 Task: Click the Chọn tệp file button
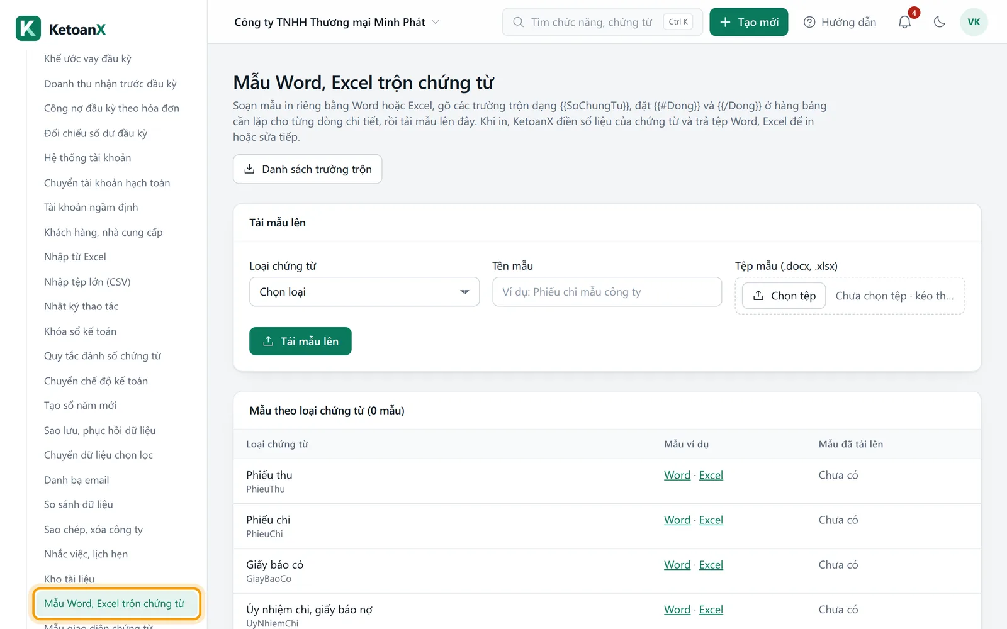[x=784, y=296]
